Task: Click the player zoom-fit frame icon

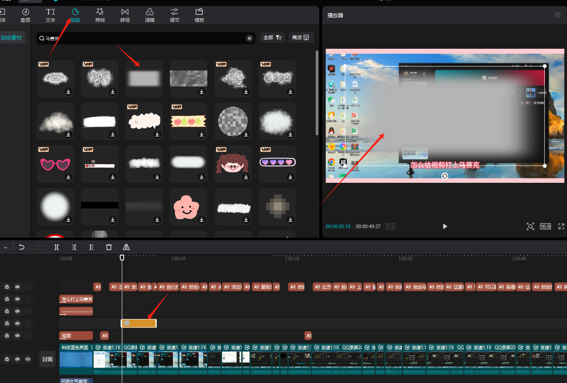Action: tap(530, 226)
